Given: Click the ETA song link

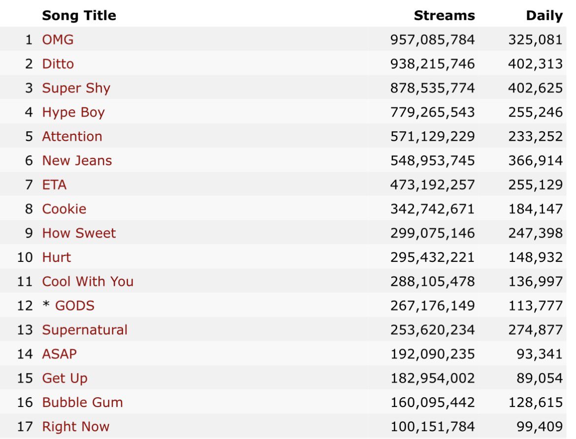Looking at the screenshot, I should (x=54, y=185).
